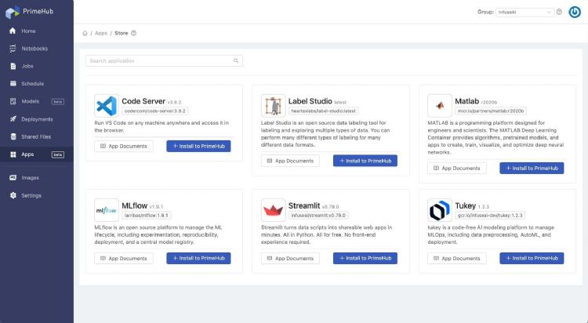
Task: Click the Code Server VS Code logo
Action: click(106, 106)
